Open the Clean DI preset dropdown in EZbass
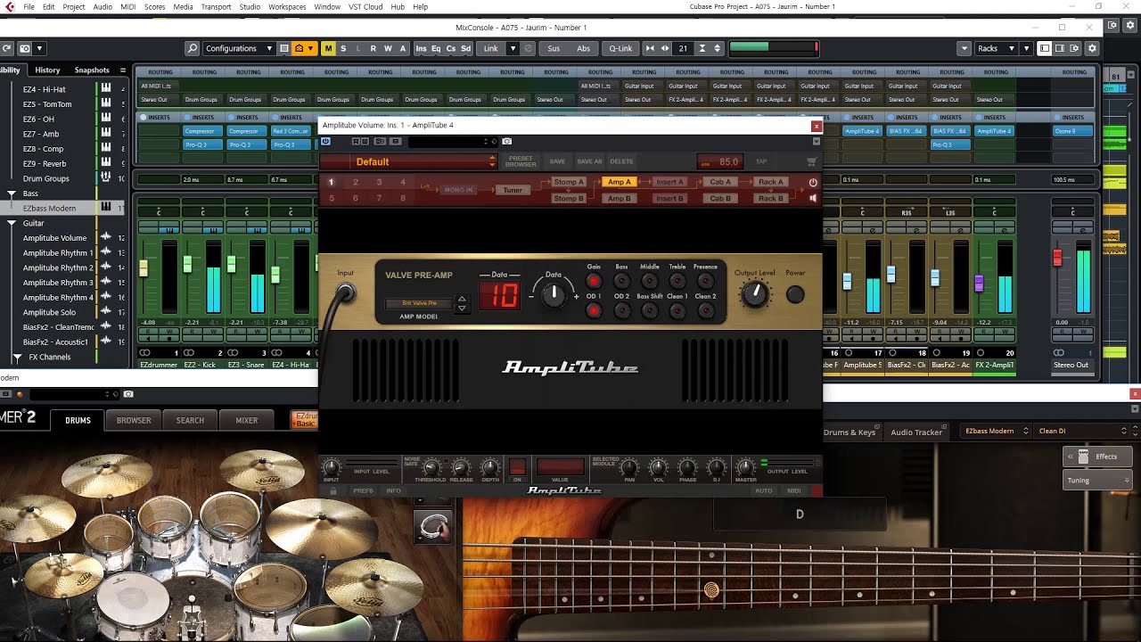 coord(1083,431)
